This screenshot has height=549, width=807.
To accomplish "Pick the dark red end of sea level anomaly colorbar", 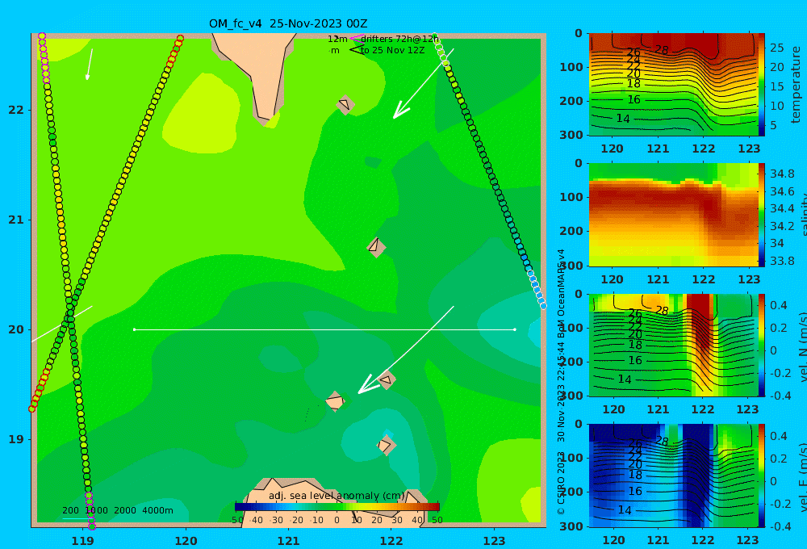I will click(x=434, y=507).
